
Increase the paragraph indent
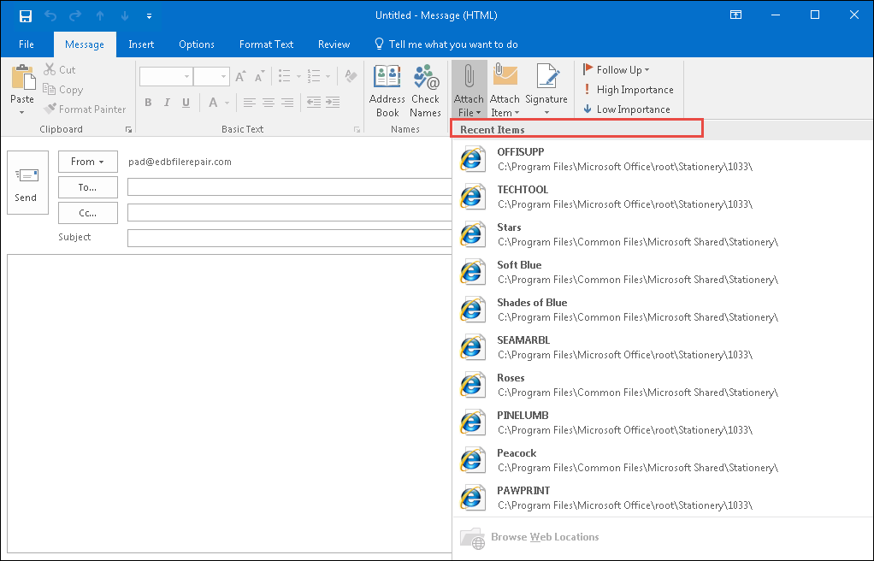333,103
